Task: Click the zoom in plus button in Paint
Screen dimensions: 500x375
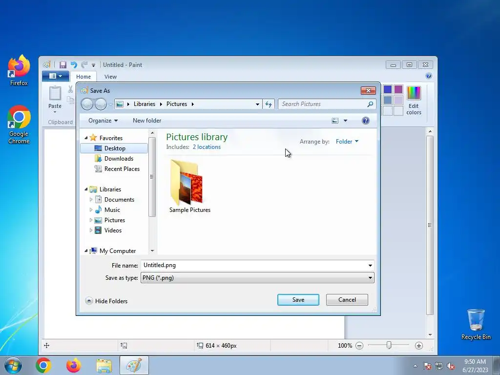Action: (419, 346)
